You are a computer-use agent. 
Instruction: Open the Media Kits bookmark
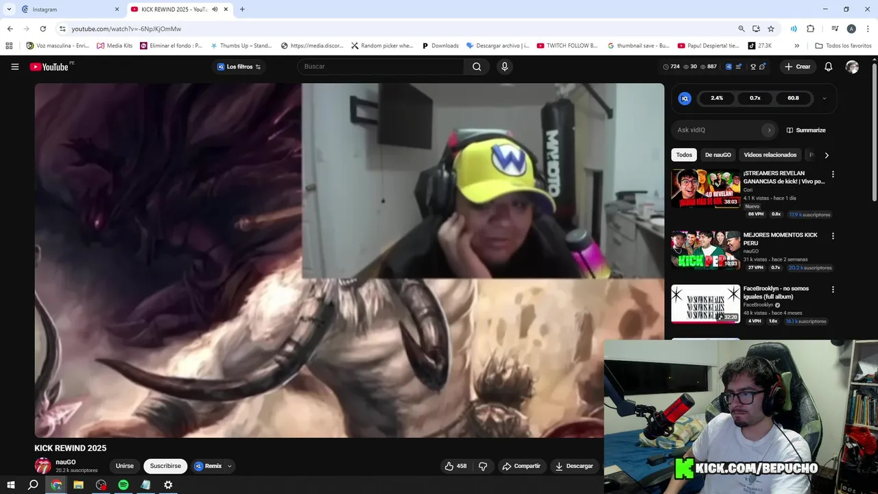115,46
